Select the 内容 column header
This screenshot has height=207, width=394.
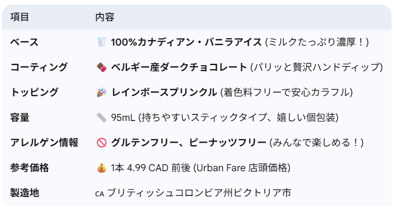tap(105, 17)
